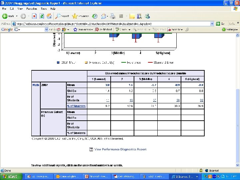Click the popups Blocked button
Screen dimensions: 240x180
pyautogui.click(x=103, y=30)
